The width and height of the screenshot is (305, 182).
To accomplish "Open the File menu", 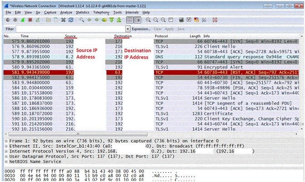I will 8,12.
